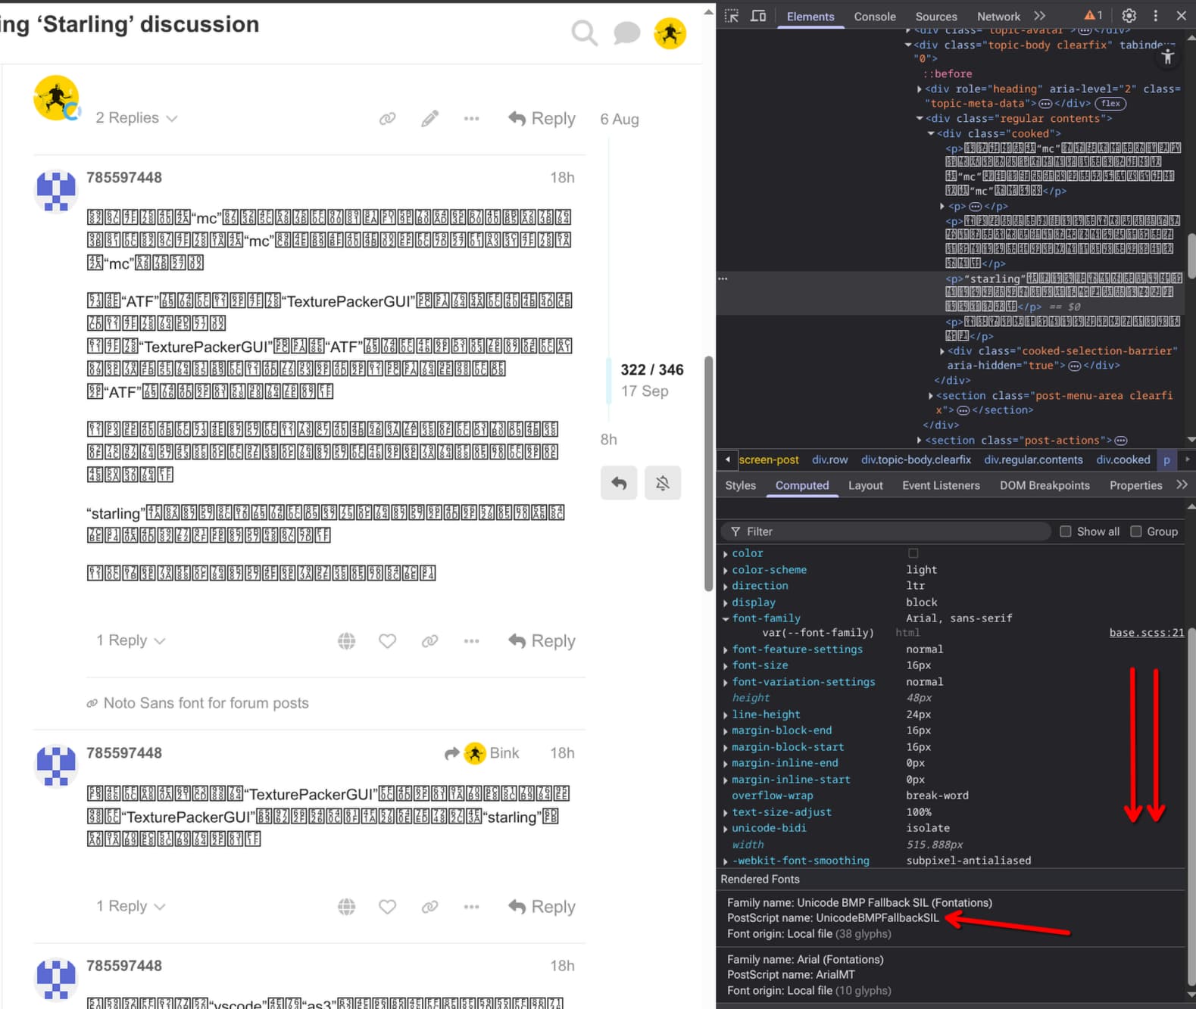Enable the Show all checkbox
Image resolution: width=1196 pixels, height=1009 pixels.
1066,531
